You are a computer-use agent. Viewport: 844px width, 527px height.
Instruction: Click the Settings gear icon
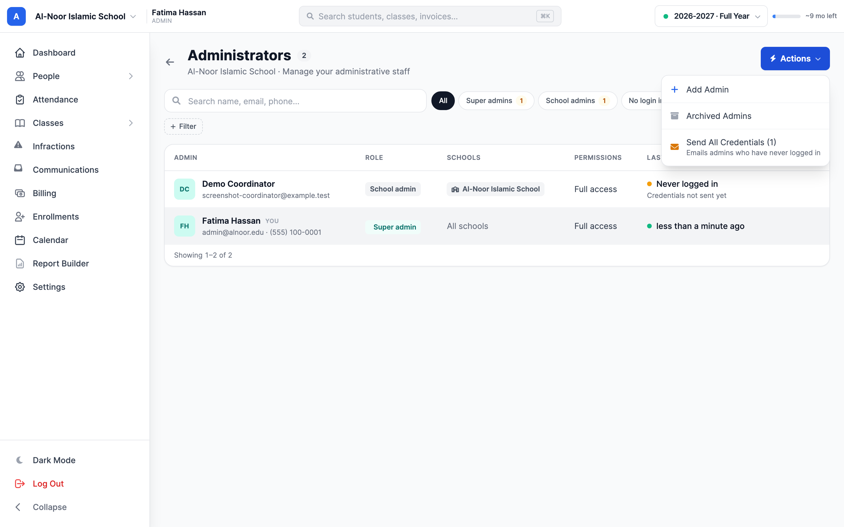pyautogui.click(x=20, y=287)
